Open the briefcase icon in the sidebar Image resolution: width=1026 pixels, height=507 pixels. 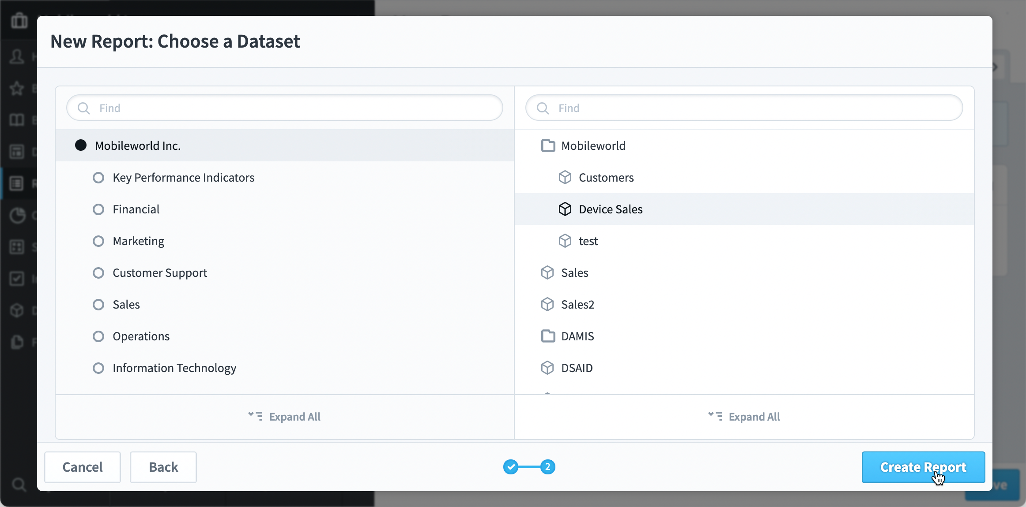19,20
